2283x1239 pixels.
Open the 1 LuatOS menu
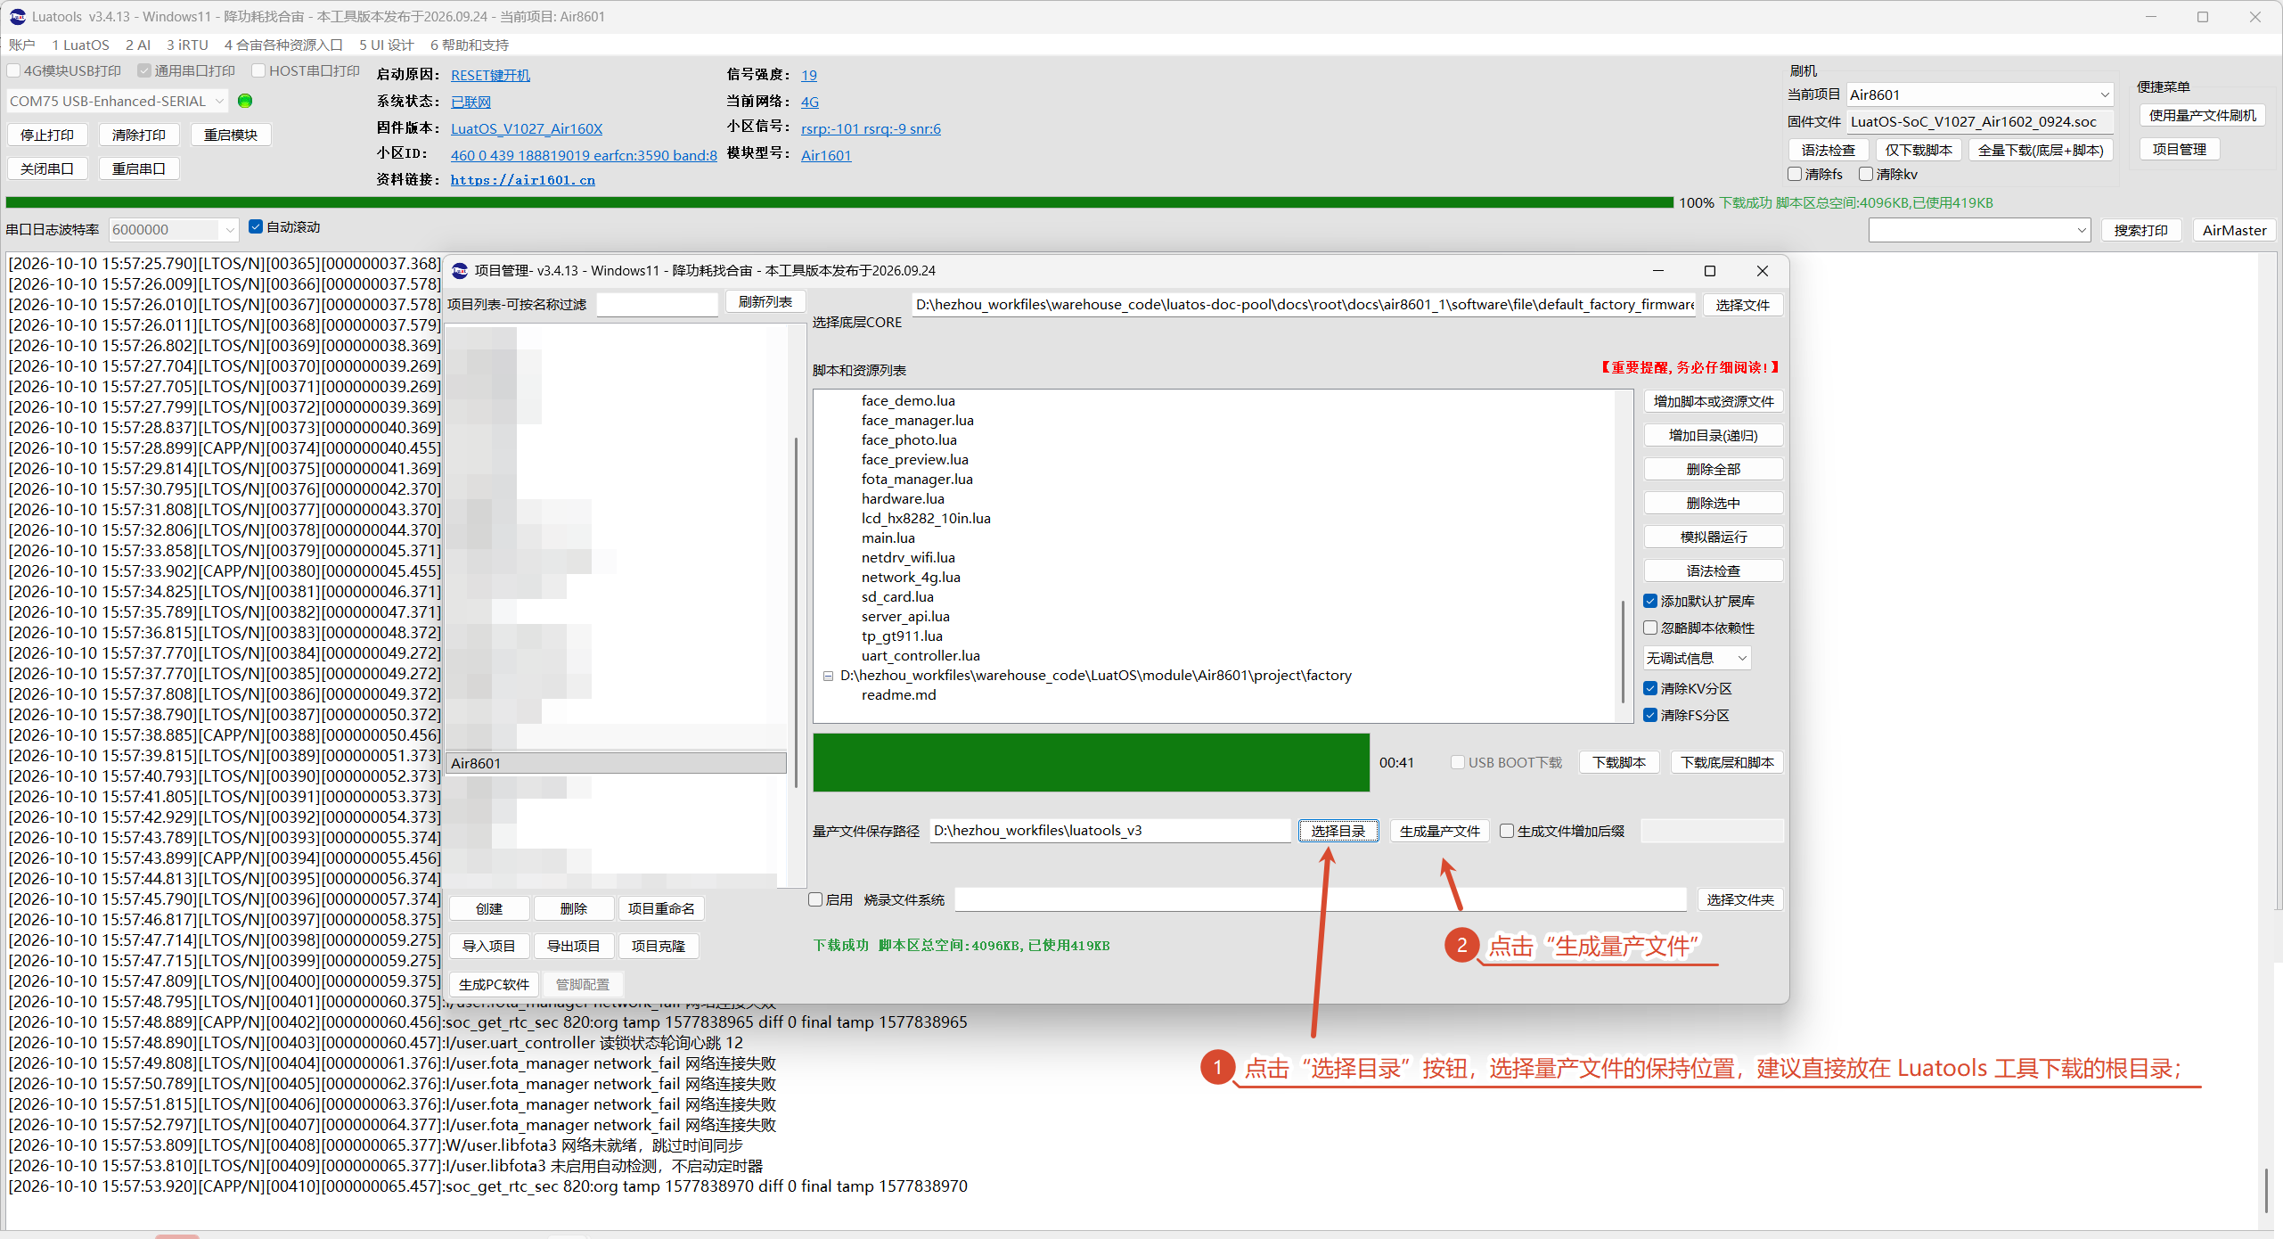pyautogui.click(x=80, y=45)
